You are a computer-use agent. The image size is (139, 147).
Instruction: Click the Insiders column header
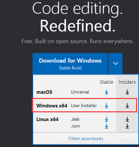click(x=127, y=82)
